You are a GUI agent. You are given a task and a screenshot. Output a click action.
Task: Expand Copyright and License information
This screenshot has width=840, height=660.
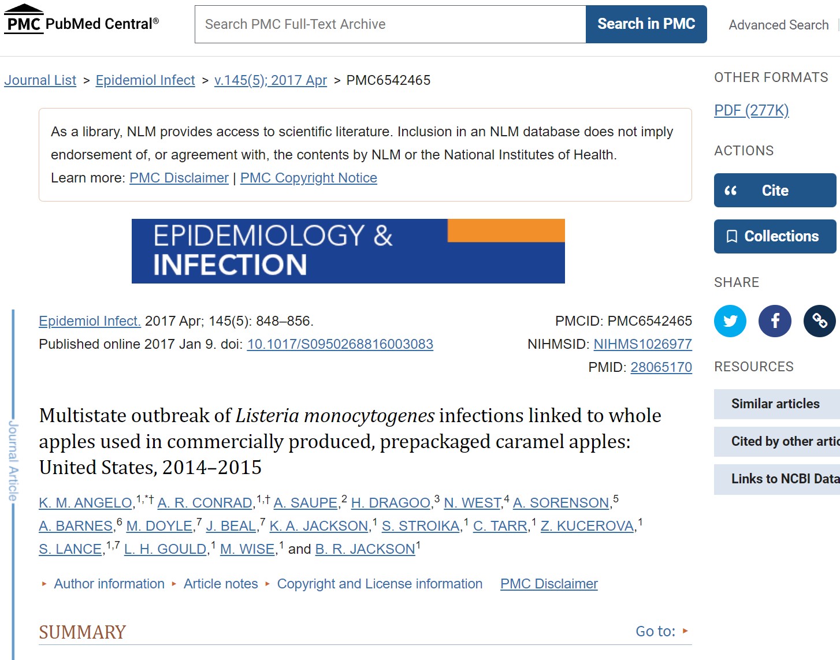[379, 584]
